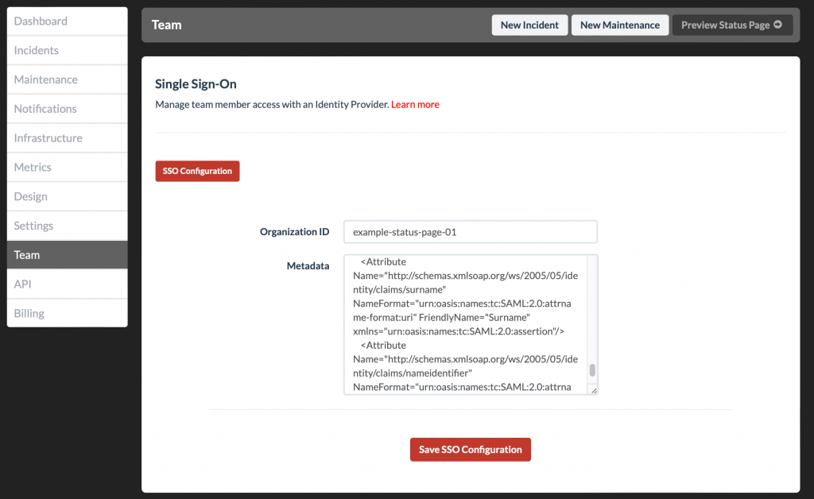
Task: Open the SSO Configuration panel
Action: pyautogui.click(x=197, y=170)
